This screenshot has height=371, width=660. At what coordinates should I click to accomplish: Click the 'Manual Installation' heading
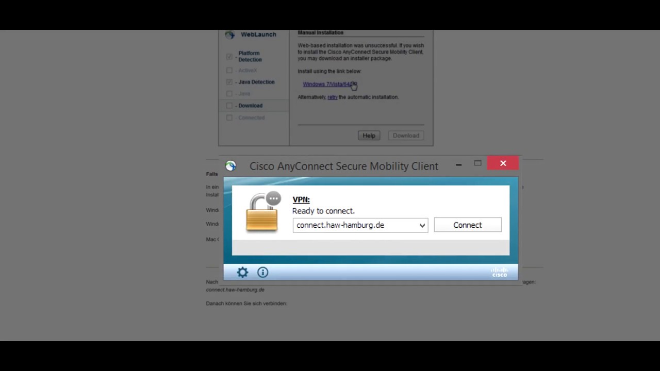click(320, 32)
